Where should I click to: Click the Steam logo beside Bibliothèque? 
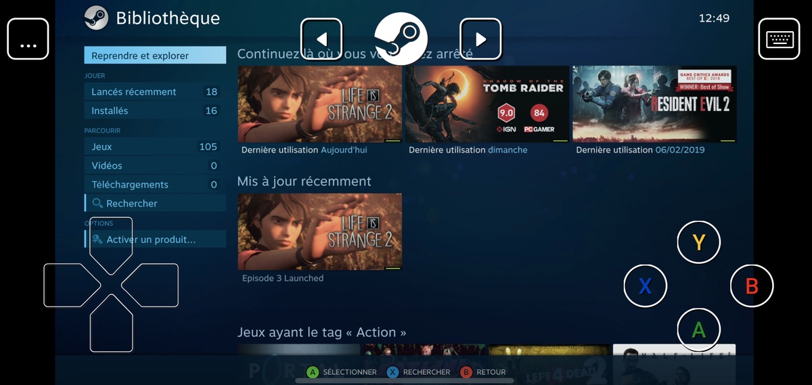click(96, 18)
